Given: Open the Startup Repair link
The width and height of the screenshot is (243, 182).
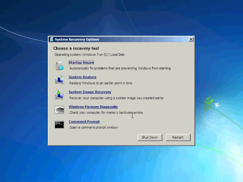Looking at the screenshot, I should [81, 62].
